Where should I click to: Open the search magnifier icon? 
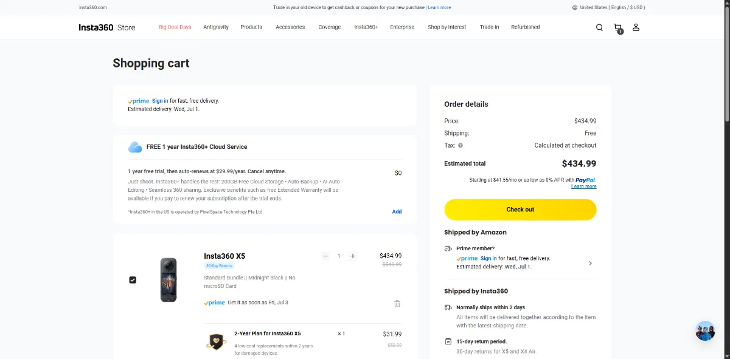pos(599,27)
